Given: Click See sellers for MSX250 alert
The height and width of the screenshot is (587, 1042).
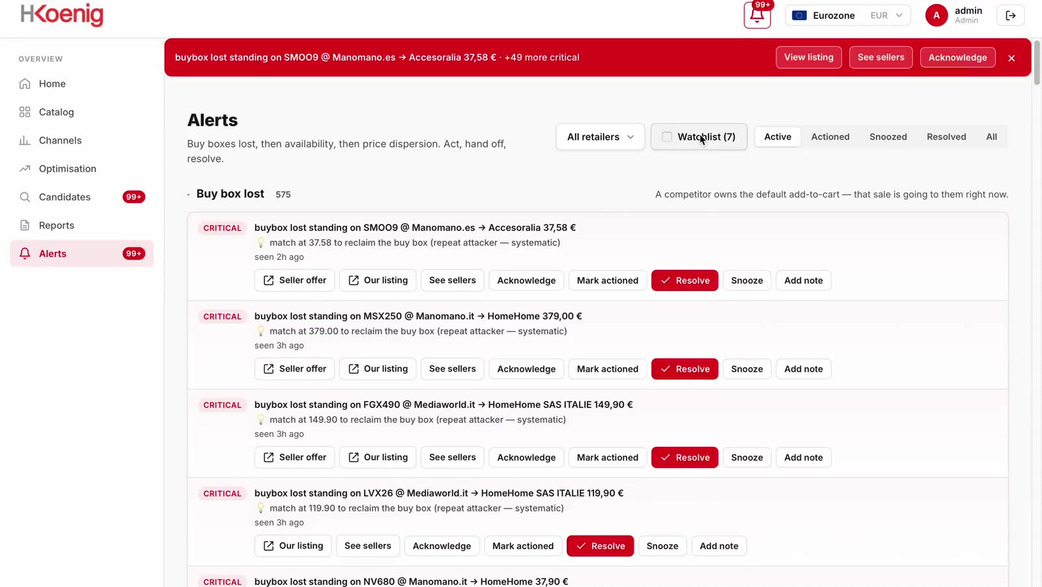Looking at the screenshot, I should [x=453, y=369].
